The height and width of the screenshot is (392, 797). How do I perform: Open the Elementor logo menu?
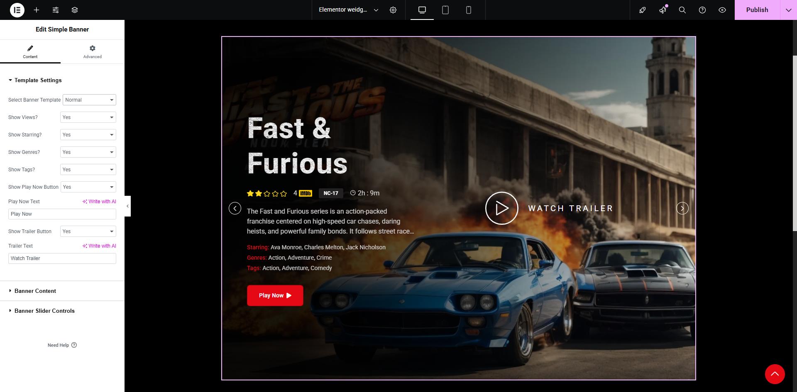click(17, 10)
